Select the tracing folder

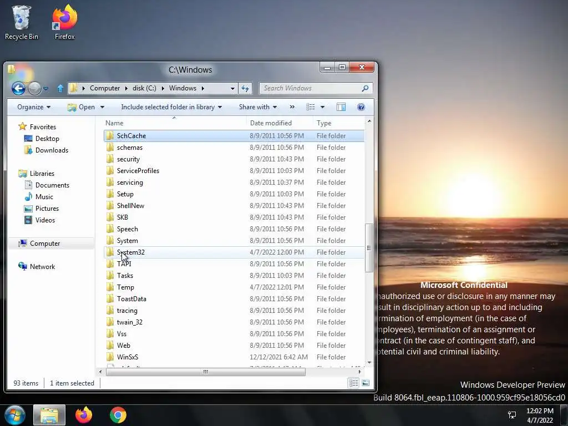click(234, 310)
